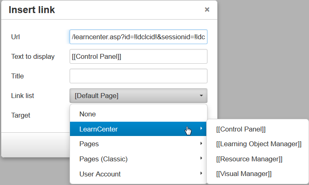Click the Insert link dialog title

(32, 10)
